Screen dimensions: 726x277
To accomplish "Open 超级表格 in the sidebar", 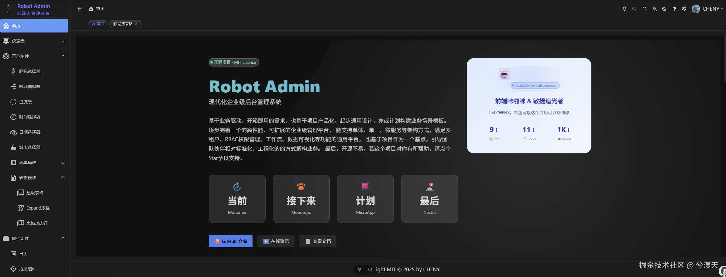I will [x=34, y=193].
